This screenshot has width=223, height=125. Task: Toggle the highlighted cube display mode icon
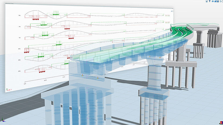pyautogui.click(x=218, y=1)
